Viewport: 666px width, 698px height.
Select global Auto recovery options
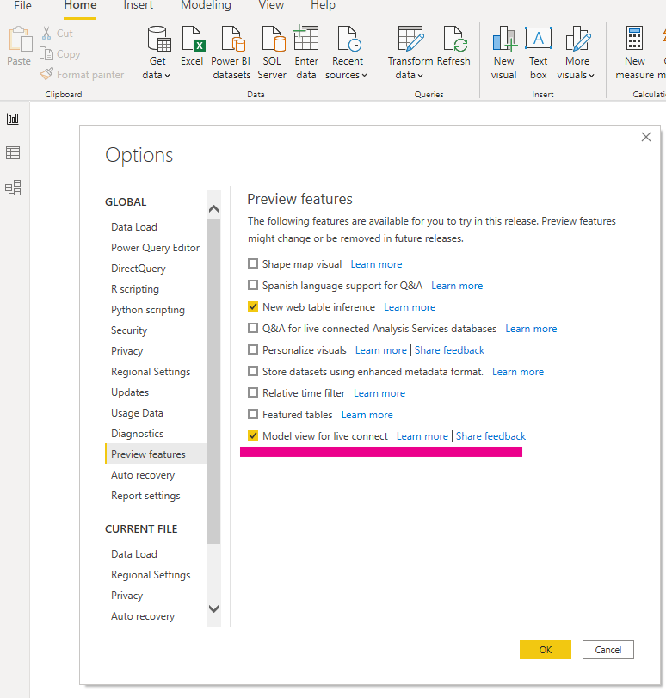(143, 475)
